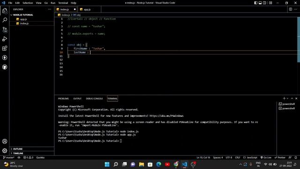Image resolution: width=300 pixels, height=169 pixels.
Task: Open the Source Control view
Action: click(5, 30)
